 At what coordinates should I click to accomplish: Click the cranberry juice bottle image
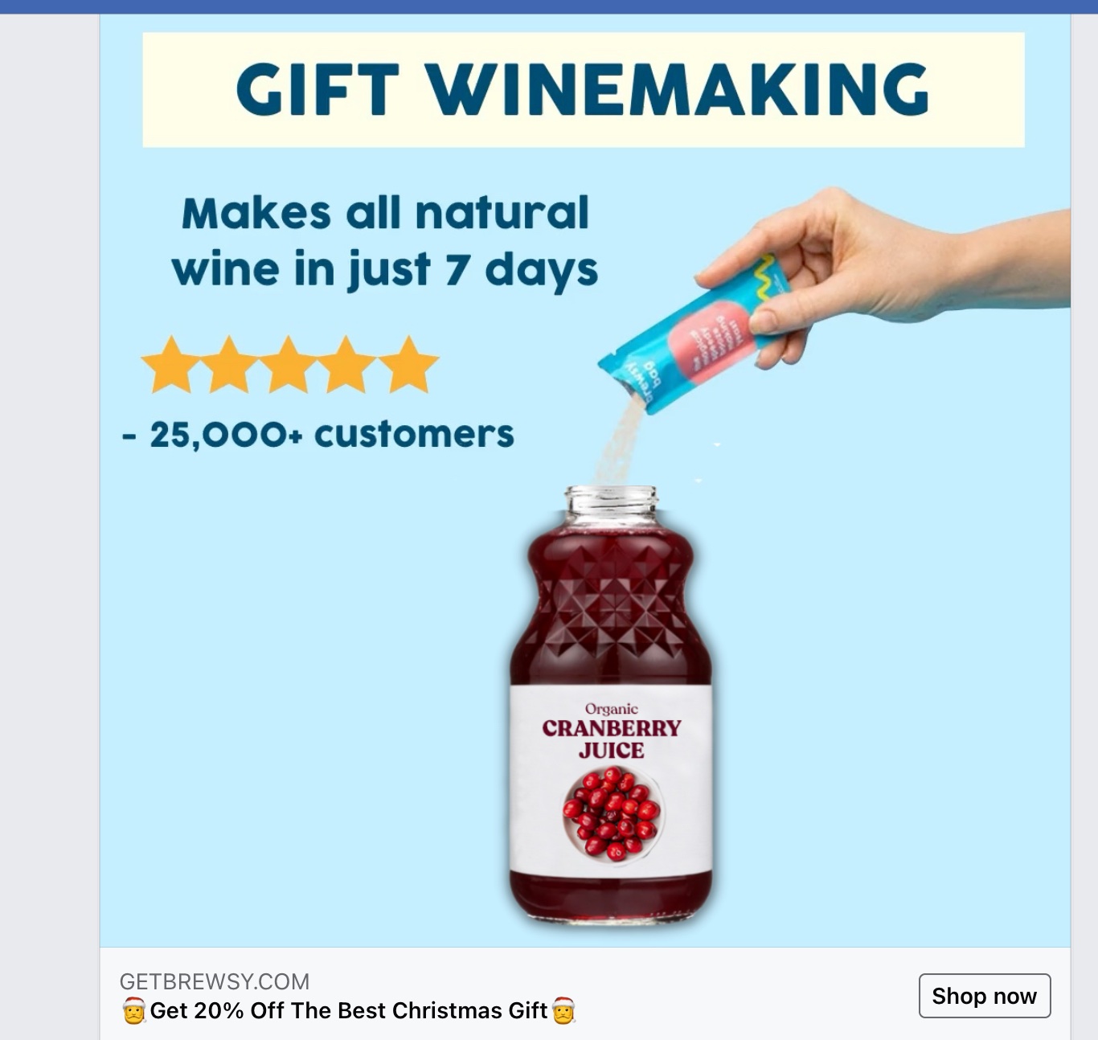coord(611,706)
